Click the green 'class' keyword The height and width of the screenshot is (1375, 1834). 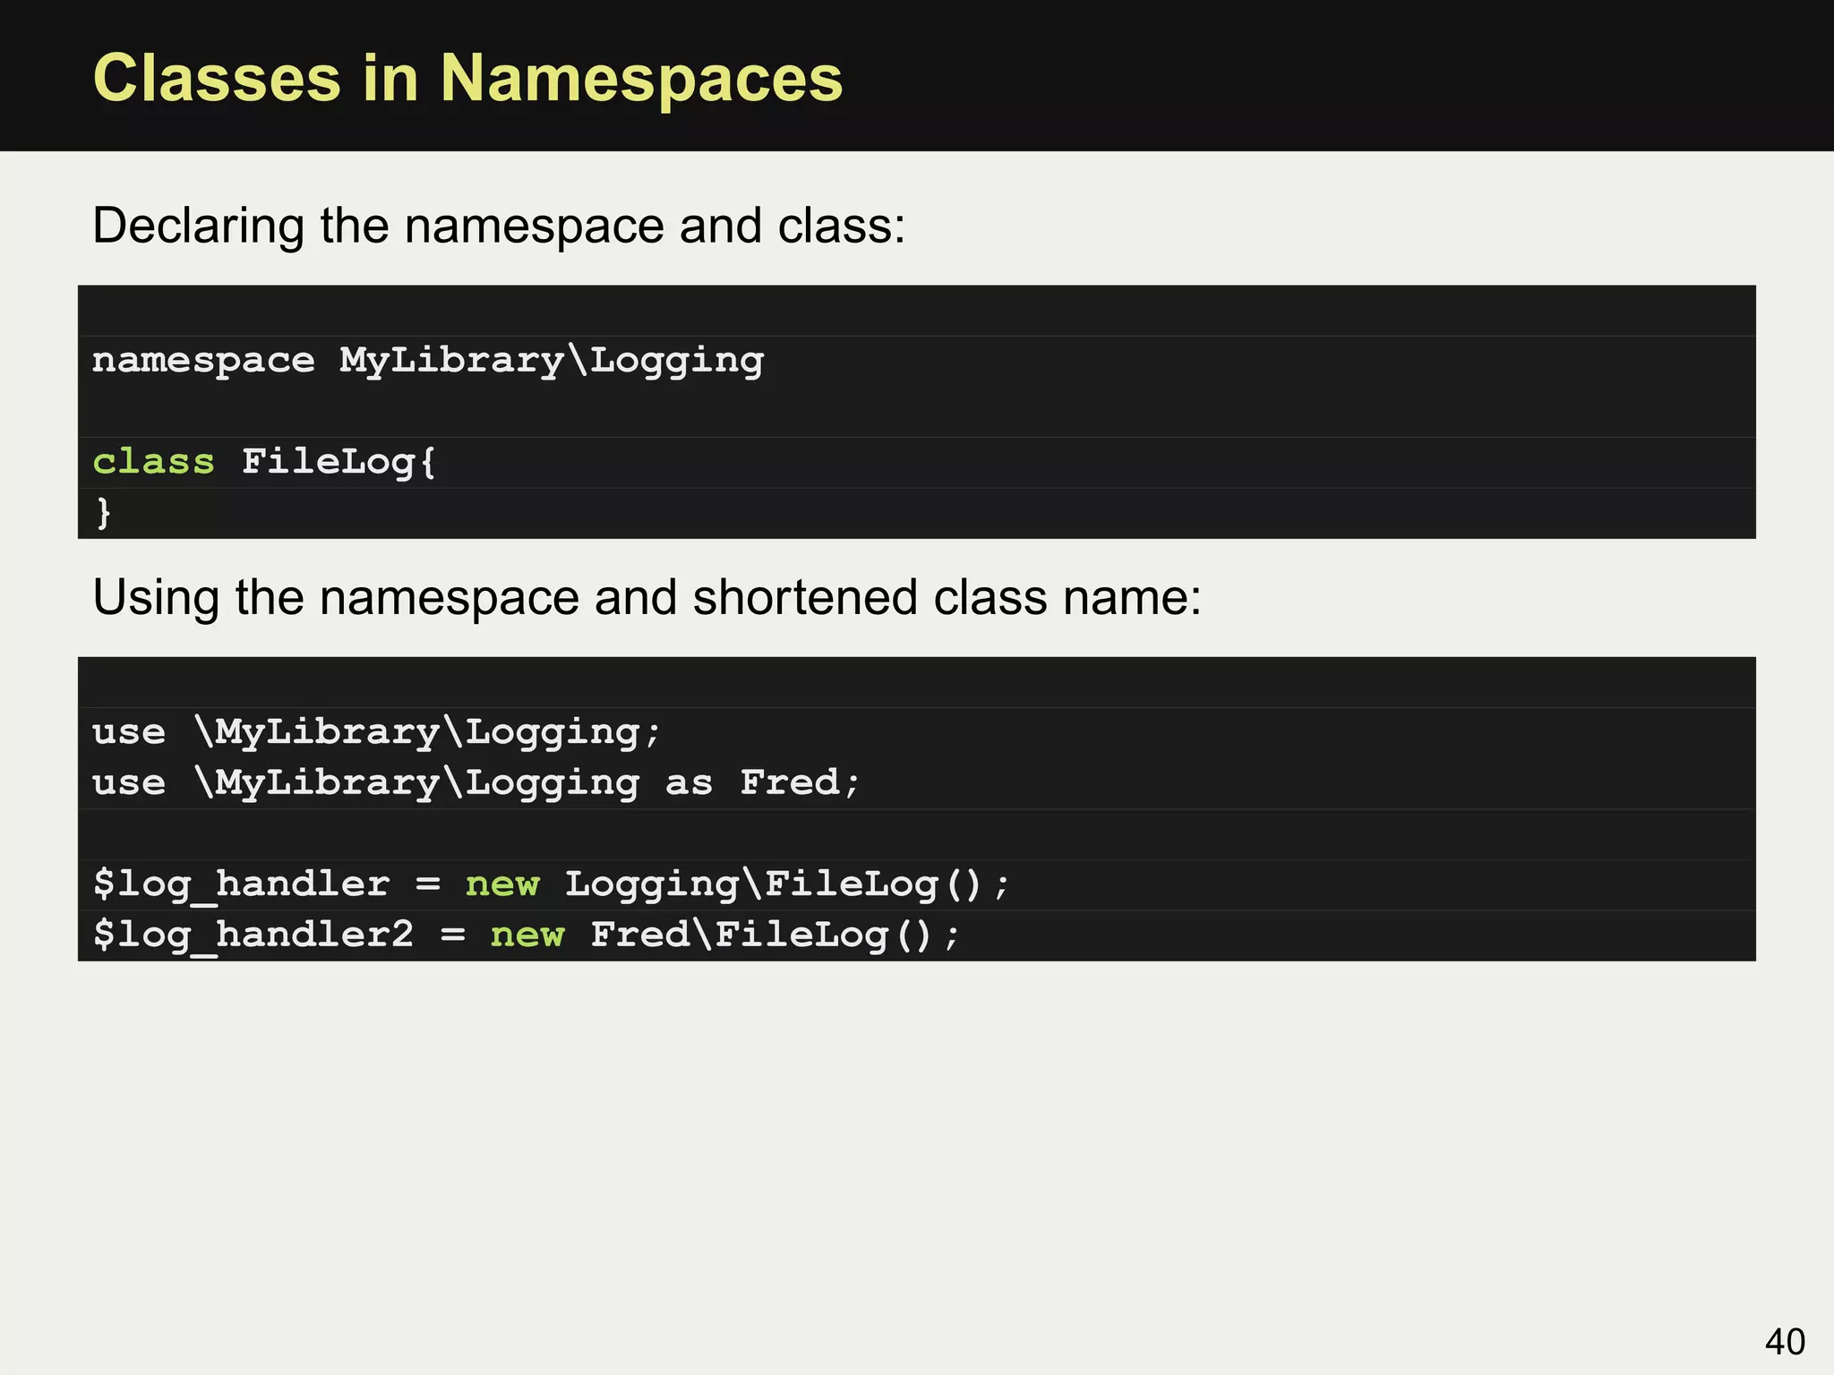pos(154,462)
